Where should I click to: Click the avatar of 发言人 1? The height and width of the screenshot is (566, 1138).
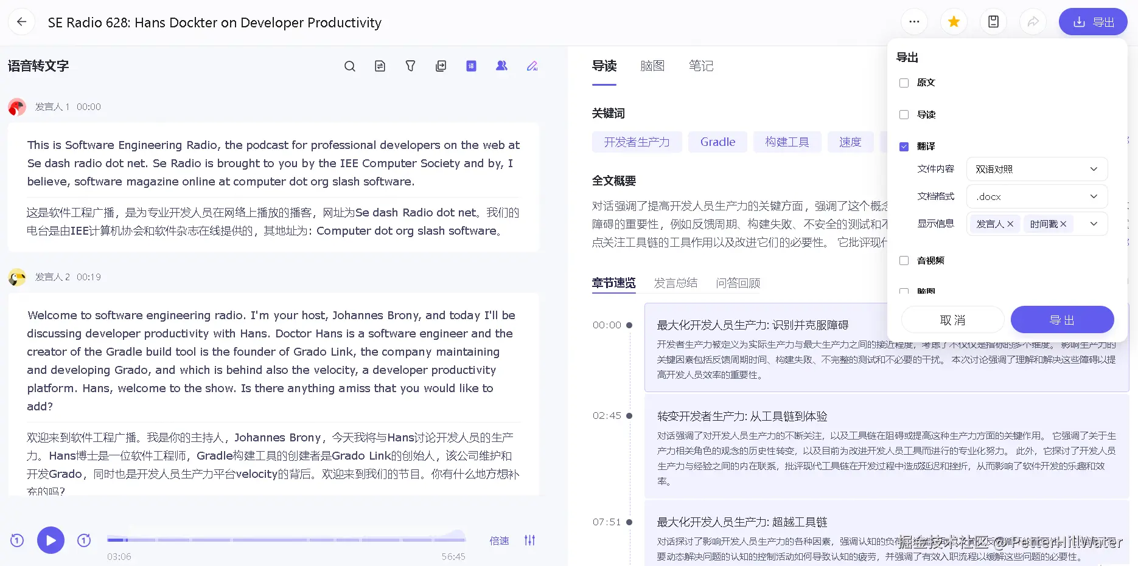click(17, 107)
